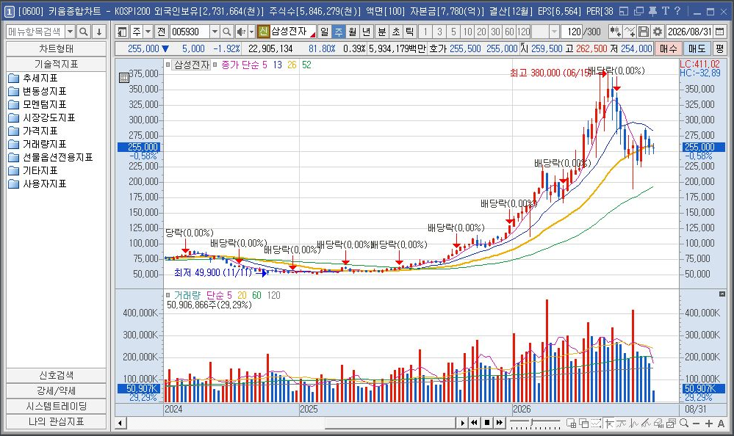Screen dimensions: 734x436
Task: Open the 나의 관심지표 panel tab
Action: (56, 421)
